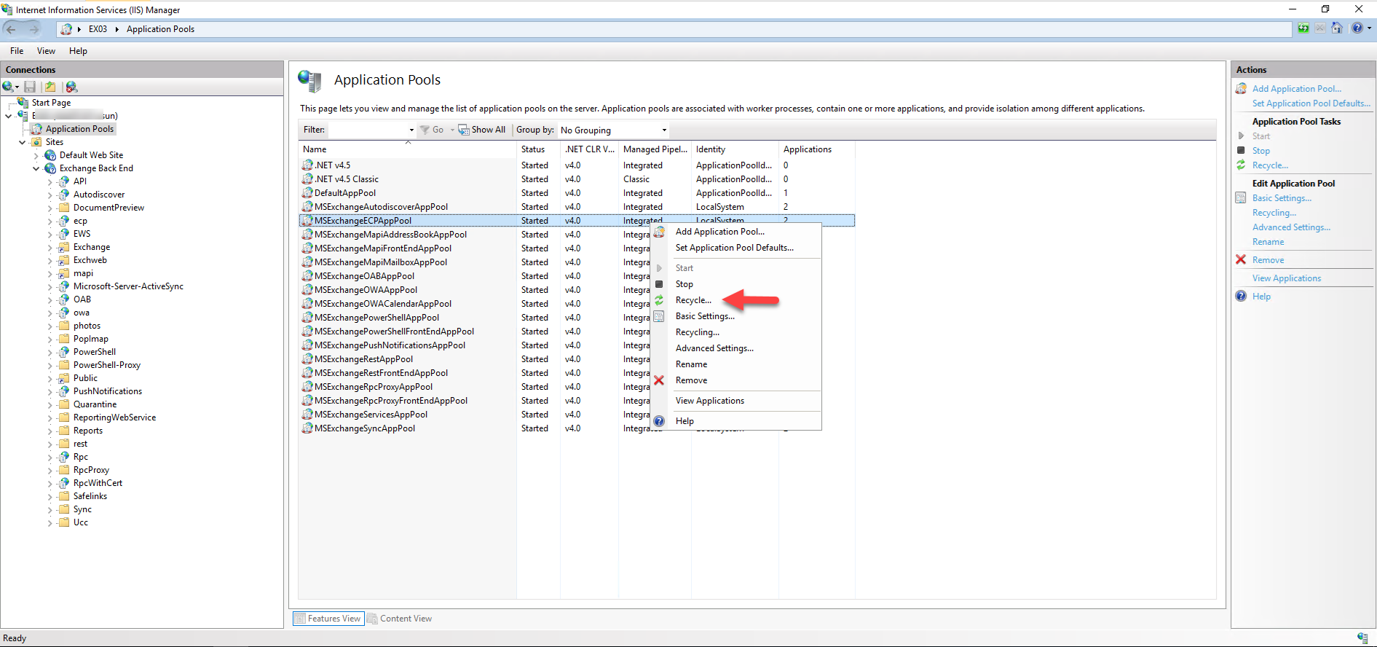Select Start Page in Connections tree
The width and height of the screenshot is (1377, 647).
tap(51, 103)
